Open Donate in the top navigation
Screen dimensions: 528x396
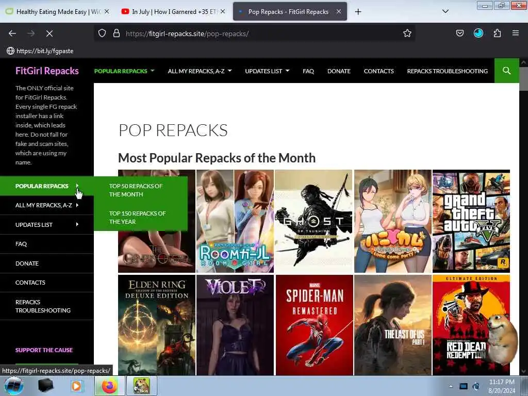[339, 71]
